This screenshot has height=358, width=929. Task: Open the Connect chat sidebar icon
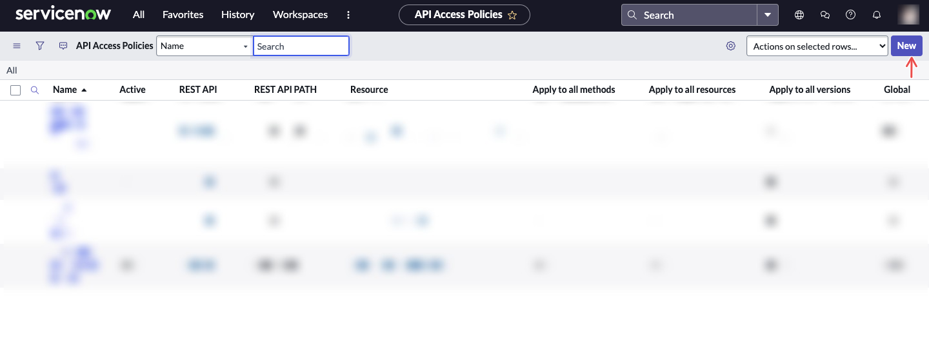pos(824,15)
